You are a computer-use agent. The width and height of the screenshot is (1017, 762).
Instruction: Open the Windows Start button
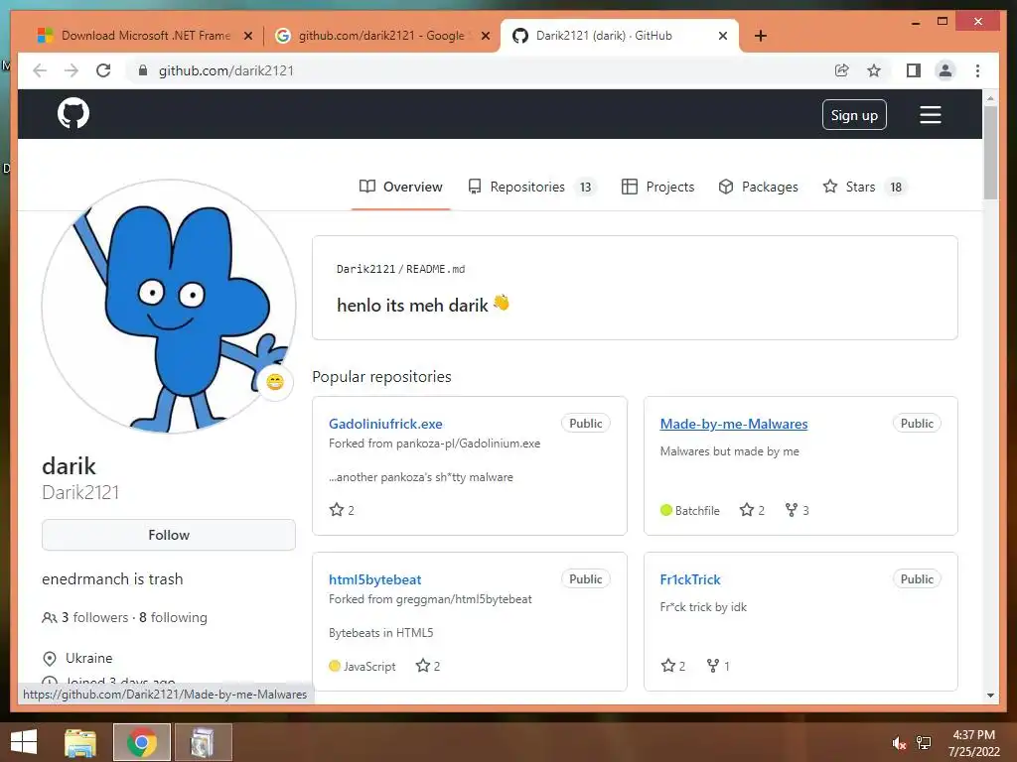[x=24, y=742]
